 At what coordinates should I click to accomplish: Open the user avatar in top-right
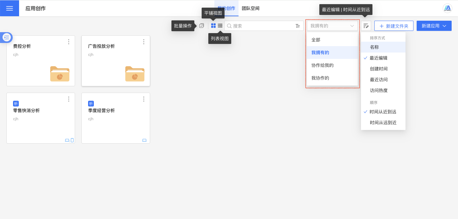[448, 8]
